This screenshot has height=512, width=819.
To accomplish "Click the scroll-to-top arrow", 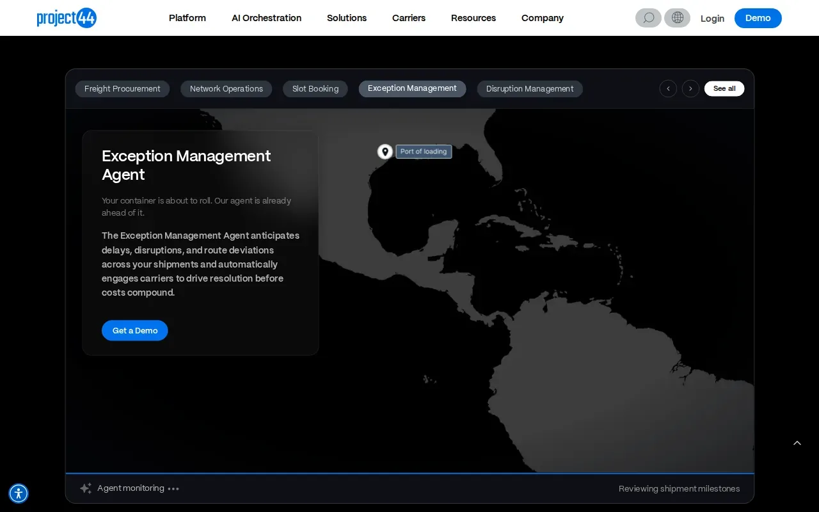I will click(797, 443).
